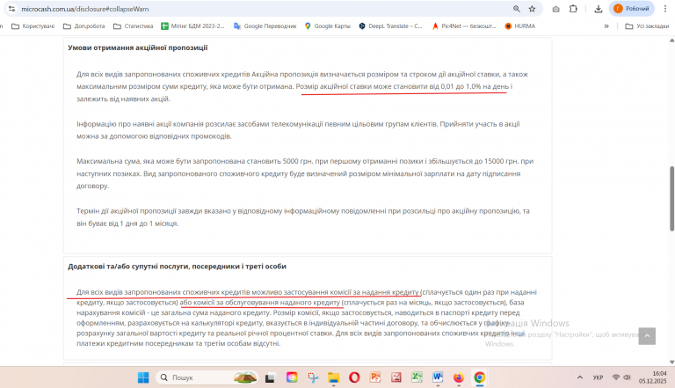675x388 pixels.
Task: Open the Усі закладки folder
Action: point(647,26)
